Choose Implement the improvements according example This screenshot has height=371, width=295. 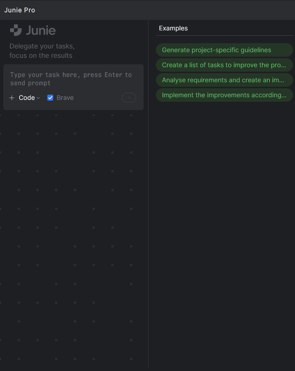[x=225, y=95]
